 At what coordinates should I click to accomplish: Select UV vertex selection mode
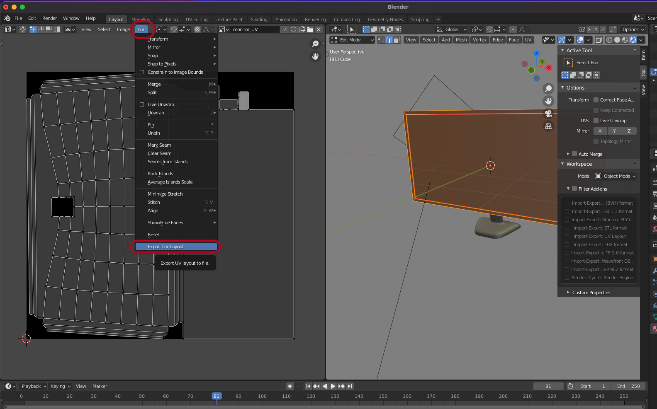tap(33, 29)
